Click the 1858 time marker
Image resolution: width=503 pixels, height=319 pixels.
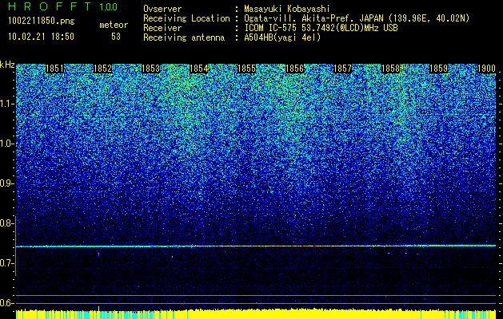391,69
